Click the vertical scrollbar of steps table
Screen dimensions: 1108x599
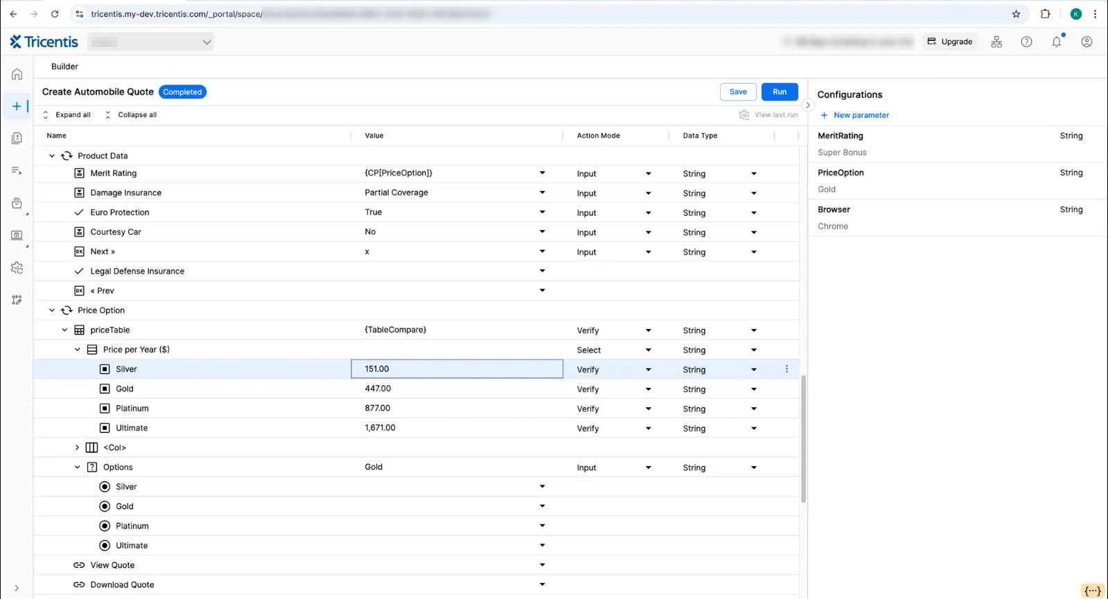click(x=803, y=438)
